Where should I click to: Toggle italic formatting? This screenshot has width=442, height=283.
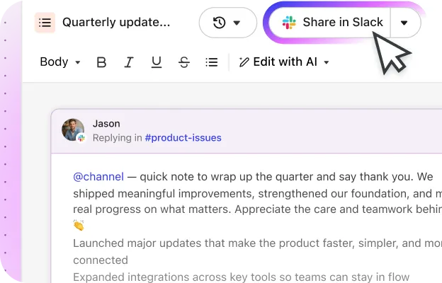click(x=129, y=62)
